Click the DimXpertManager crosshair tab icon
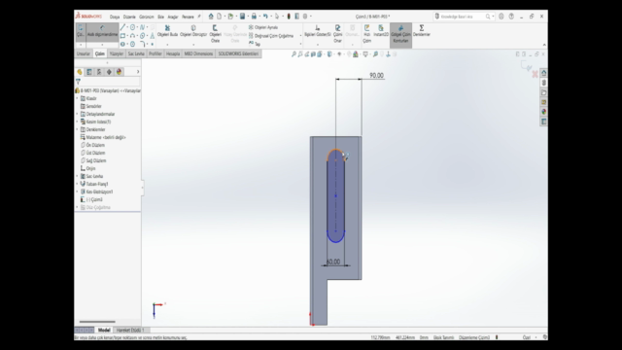 coord(109,72)
